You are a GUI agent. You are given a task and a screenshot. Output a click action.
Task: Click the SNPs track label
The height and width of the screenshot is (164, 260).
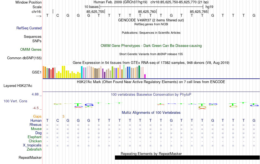click(x=37, y=41)
